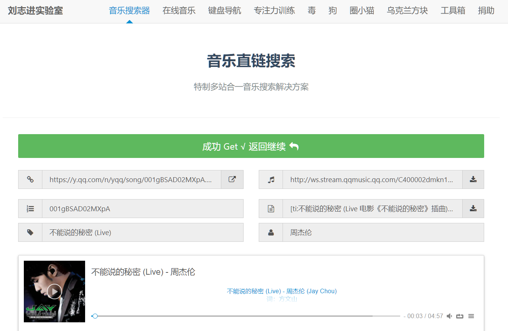Play the song via album cover play button

(x=54, y=291)
